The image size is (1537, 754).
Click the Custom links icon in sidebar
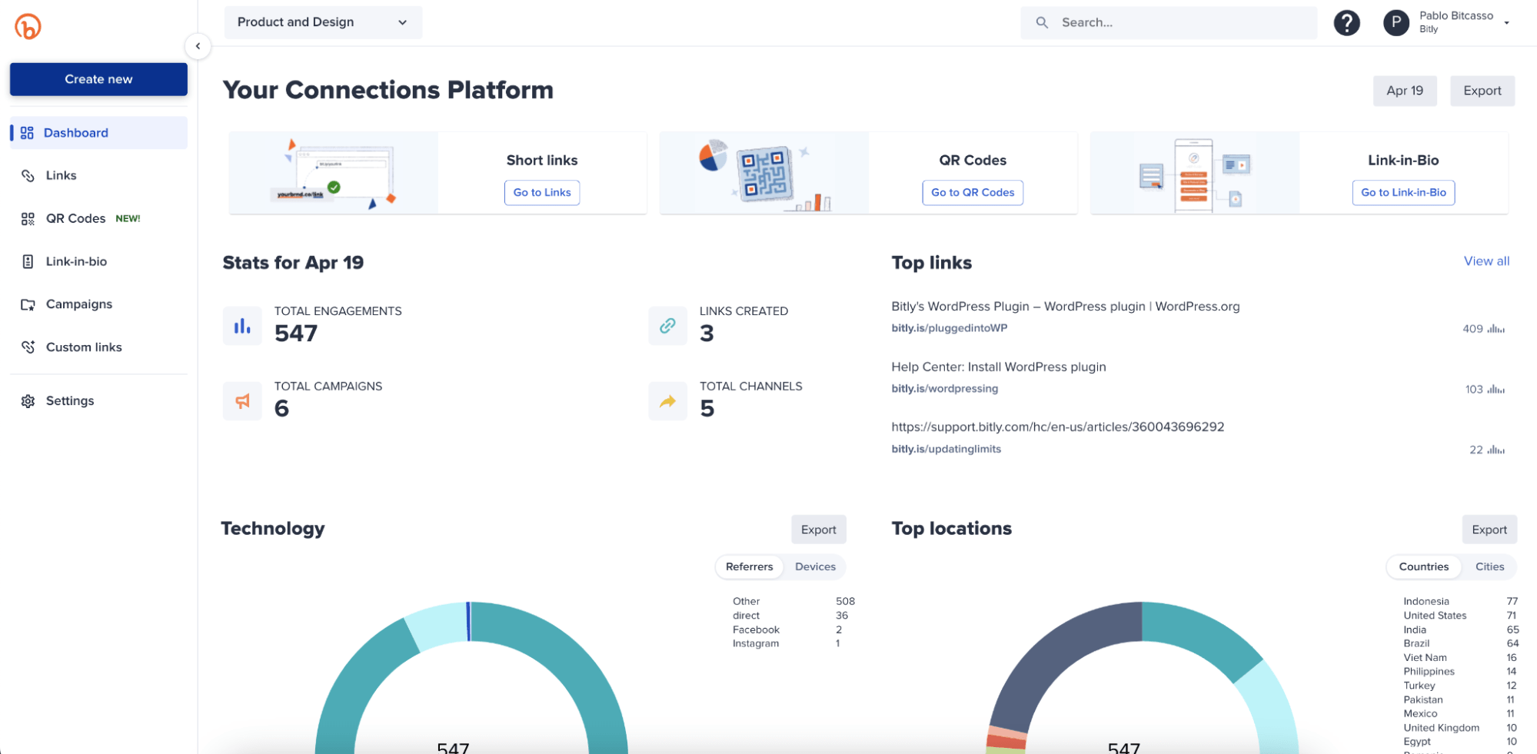click(x=28, y=347)
